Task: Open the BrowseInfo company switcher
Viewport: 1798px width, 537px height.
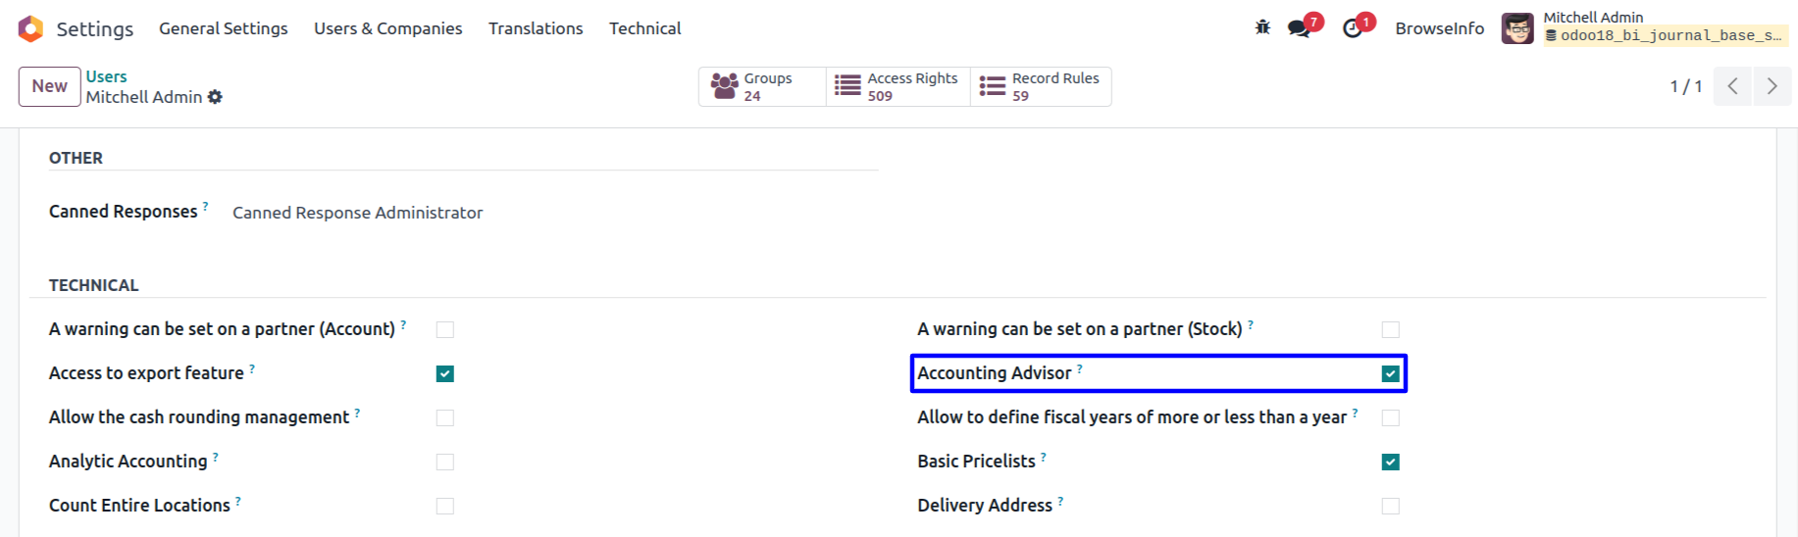Action: pyautogui.click(x=1439, y=28)
